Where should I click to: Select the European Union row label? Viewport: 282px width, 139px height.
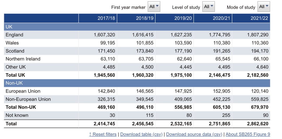coord(23,91)
